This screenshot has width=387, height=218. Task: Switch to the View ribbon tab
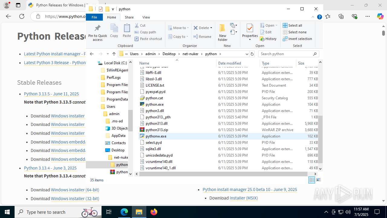(146, 17)
